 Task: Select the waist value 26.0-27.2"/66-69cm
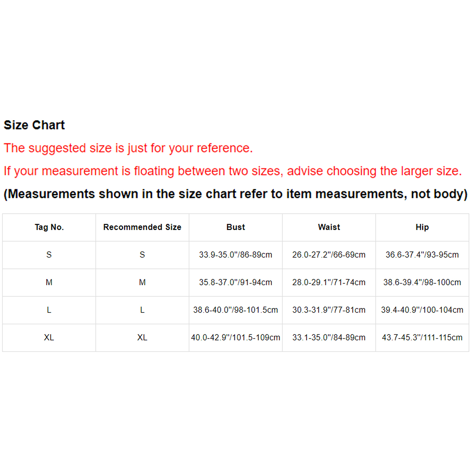(329, 255)
